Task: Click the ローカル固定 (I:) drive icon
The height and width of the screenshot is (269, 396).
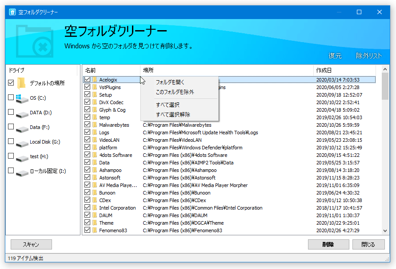Action: (22, 173)
